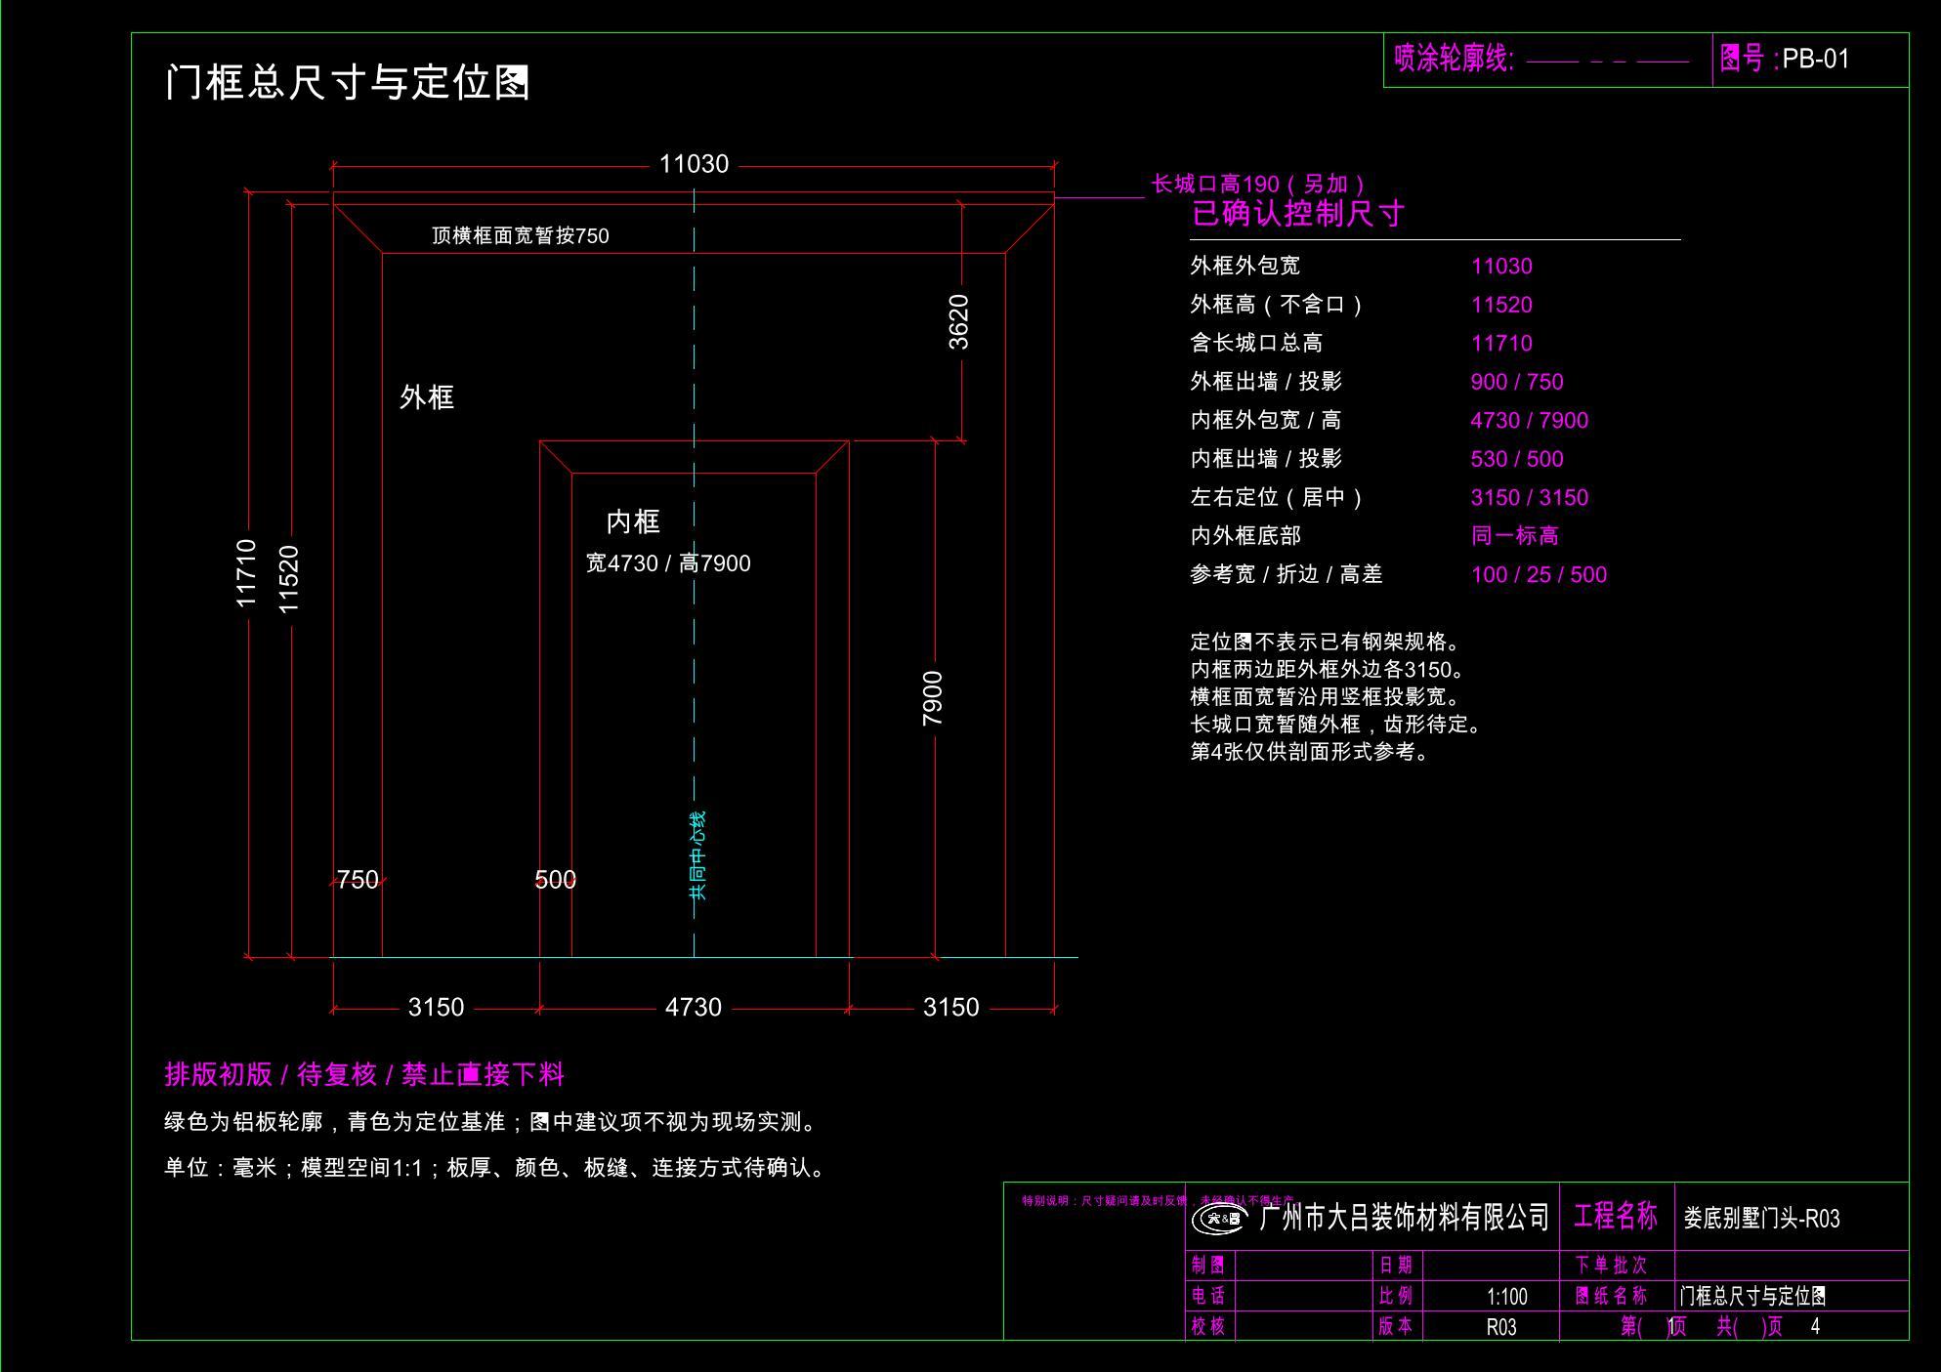Click the 日期 cell label
This screenshot has height=1372, width=1941.
pos(1396,1266)
